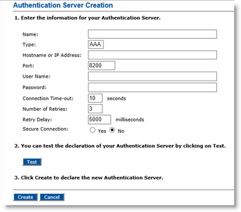The width and height of the screenshot is (241, 212).
Task: Click the Test button
Action: (x=32, y=162)
